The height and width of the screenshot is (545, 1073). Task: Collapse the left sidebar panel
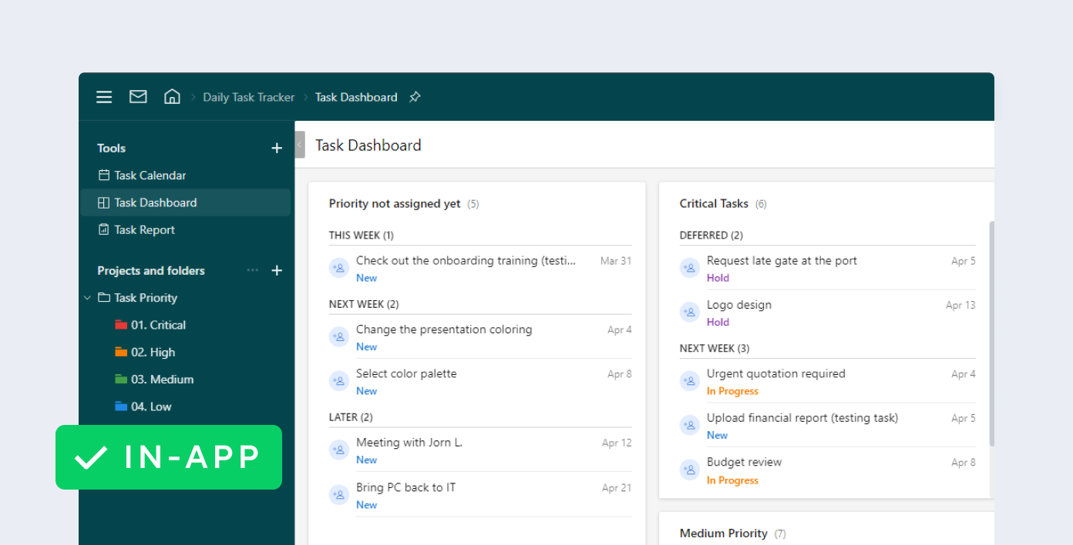[x=300, y=145]
